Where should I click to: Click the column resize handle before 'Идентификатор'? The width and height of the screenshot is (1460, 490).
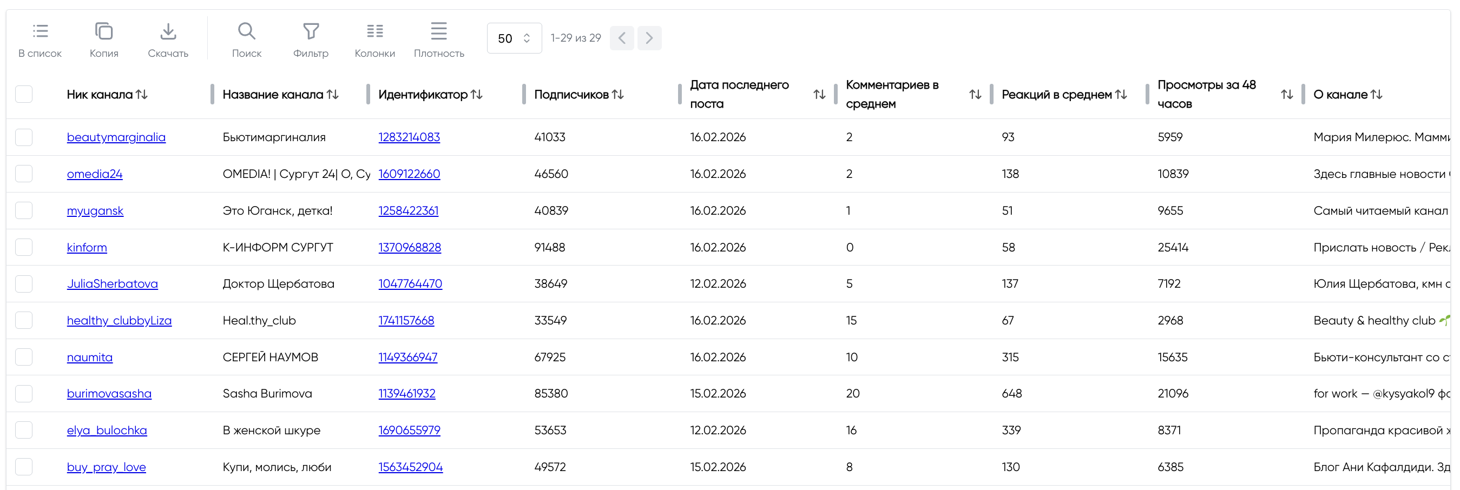368,94
